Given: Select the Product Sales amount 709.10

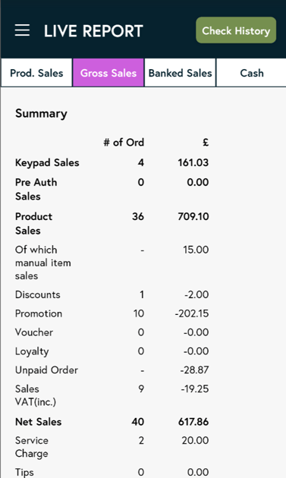Looking at the screenshot, I should (193, 217).
